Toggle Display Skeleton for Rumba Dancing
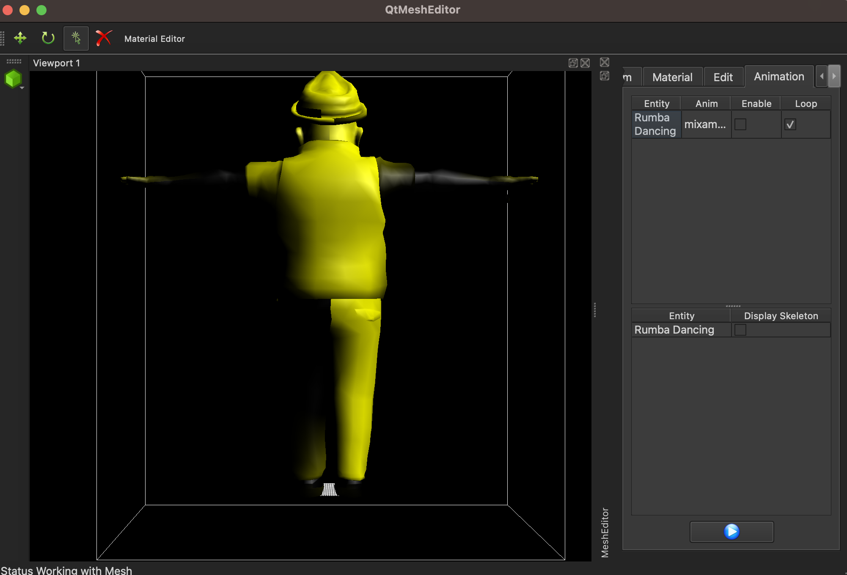The image size is (847, 575). [x=740, y=330]
